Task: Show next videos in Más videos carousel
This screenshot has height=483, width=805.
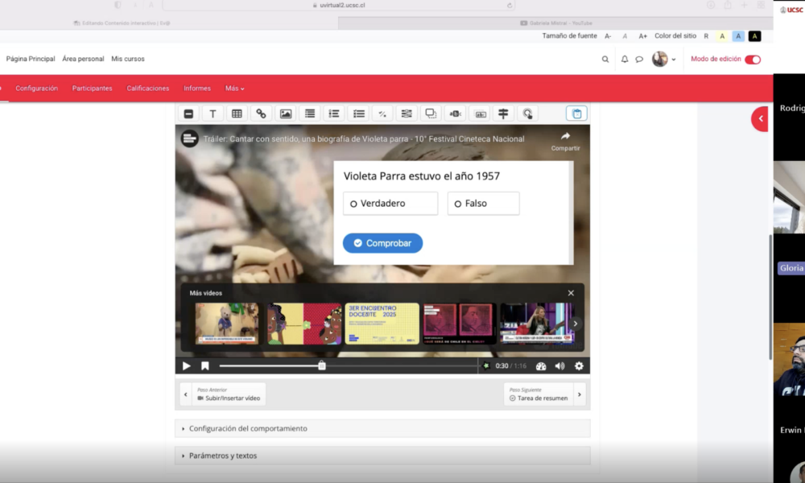Action: point(575,324)
